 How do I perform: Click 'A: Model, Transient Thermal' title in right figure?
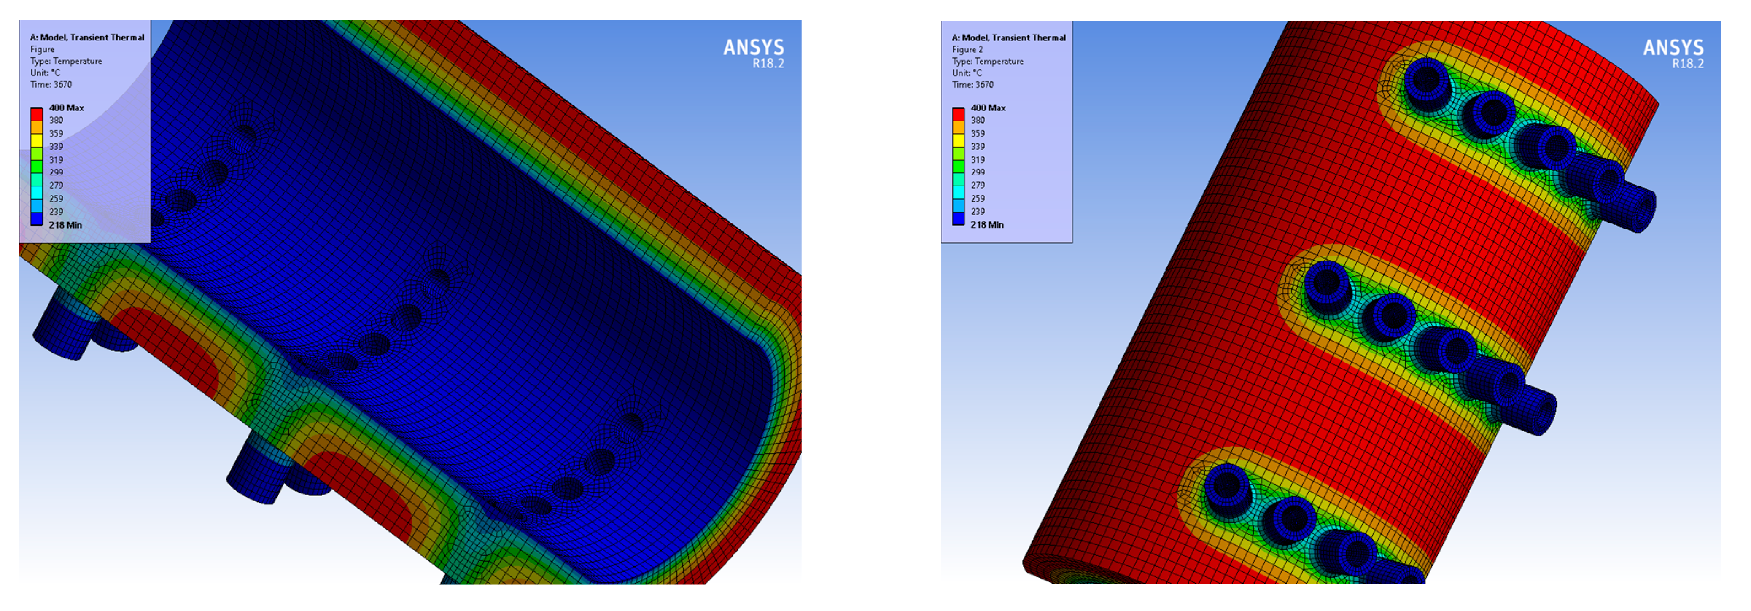pos(1009,38)
